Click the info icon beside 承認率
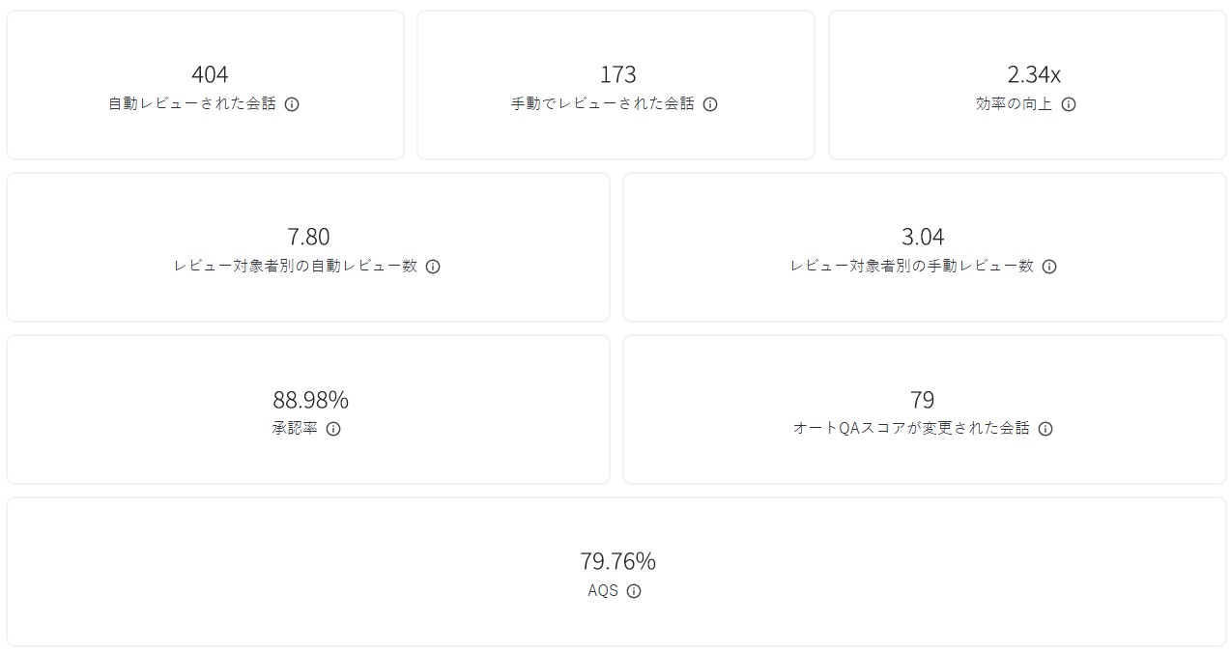The height and width of the screenshot is (651, 1231). 333,429
